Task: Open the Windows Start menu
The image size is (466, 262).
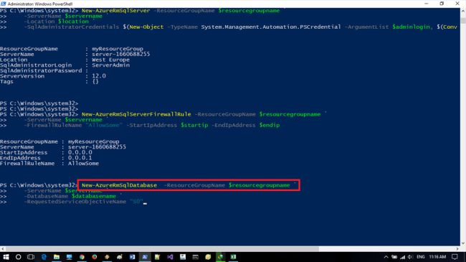Action: (6, 257)
